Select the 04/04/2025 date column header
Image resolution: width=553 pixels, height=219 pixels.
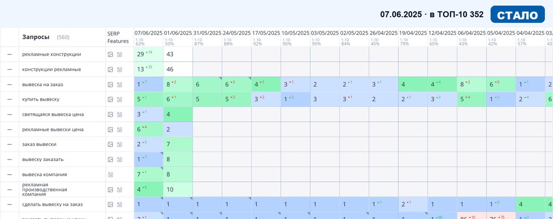(531, 33)
